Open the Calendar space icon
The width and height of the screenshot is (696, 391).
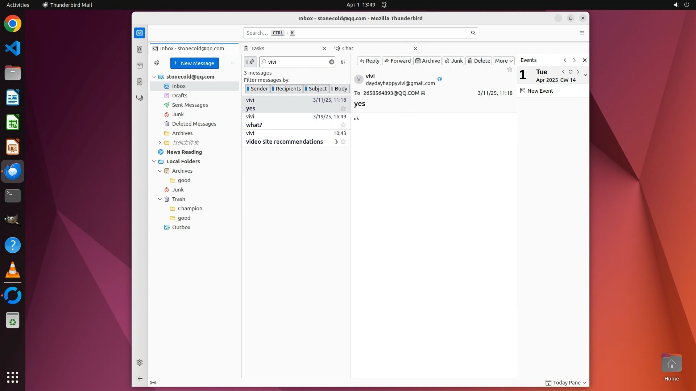click(140, 66)
